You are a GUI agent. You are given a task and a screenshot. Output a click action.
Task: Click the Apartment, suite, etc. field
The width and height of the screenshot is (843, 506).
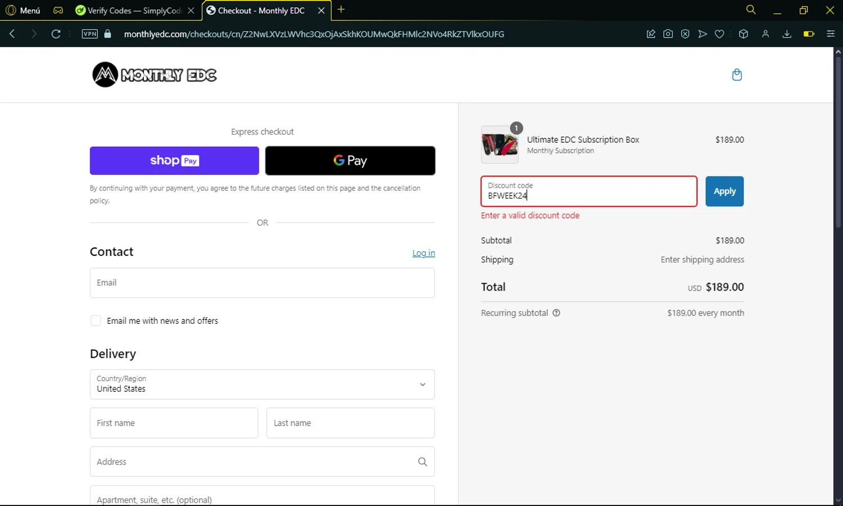[x=262, y=496]
